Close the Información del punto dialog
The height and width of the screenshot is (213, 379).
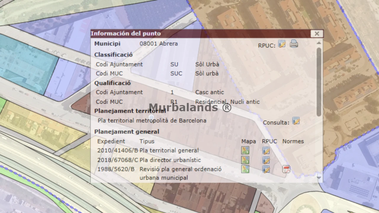(x=317, y=34)
